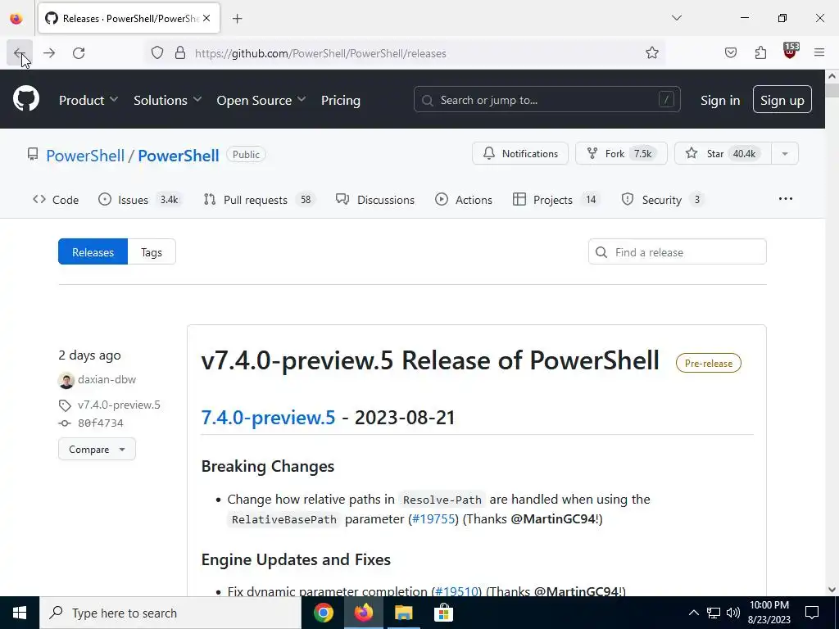Open the PowerShell organization link
839x629 pixels.
pyautogui.click(x=85, y=156)
